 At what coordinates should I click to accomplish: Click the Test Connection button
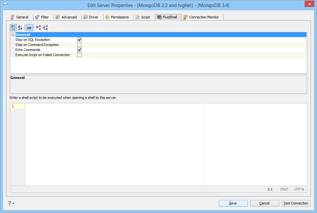click(296, 203)
